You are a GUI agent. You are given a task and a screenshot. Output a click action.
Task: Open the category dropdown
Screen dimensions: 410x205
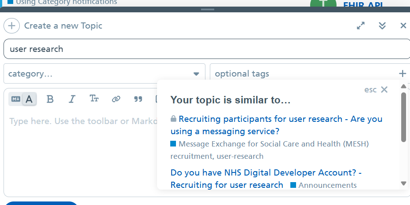pyautogui.click(x=104, y=73)
